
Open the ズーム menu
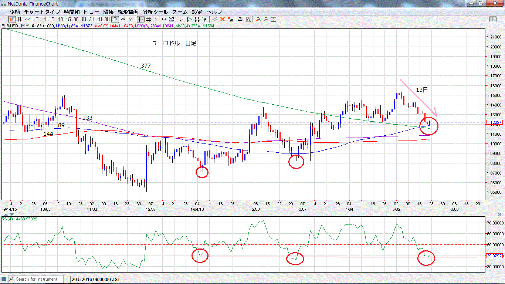pos(180,12)
